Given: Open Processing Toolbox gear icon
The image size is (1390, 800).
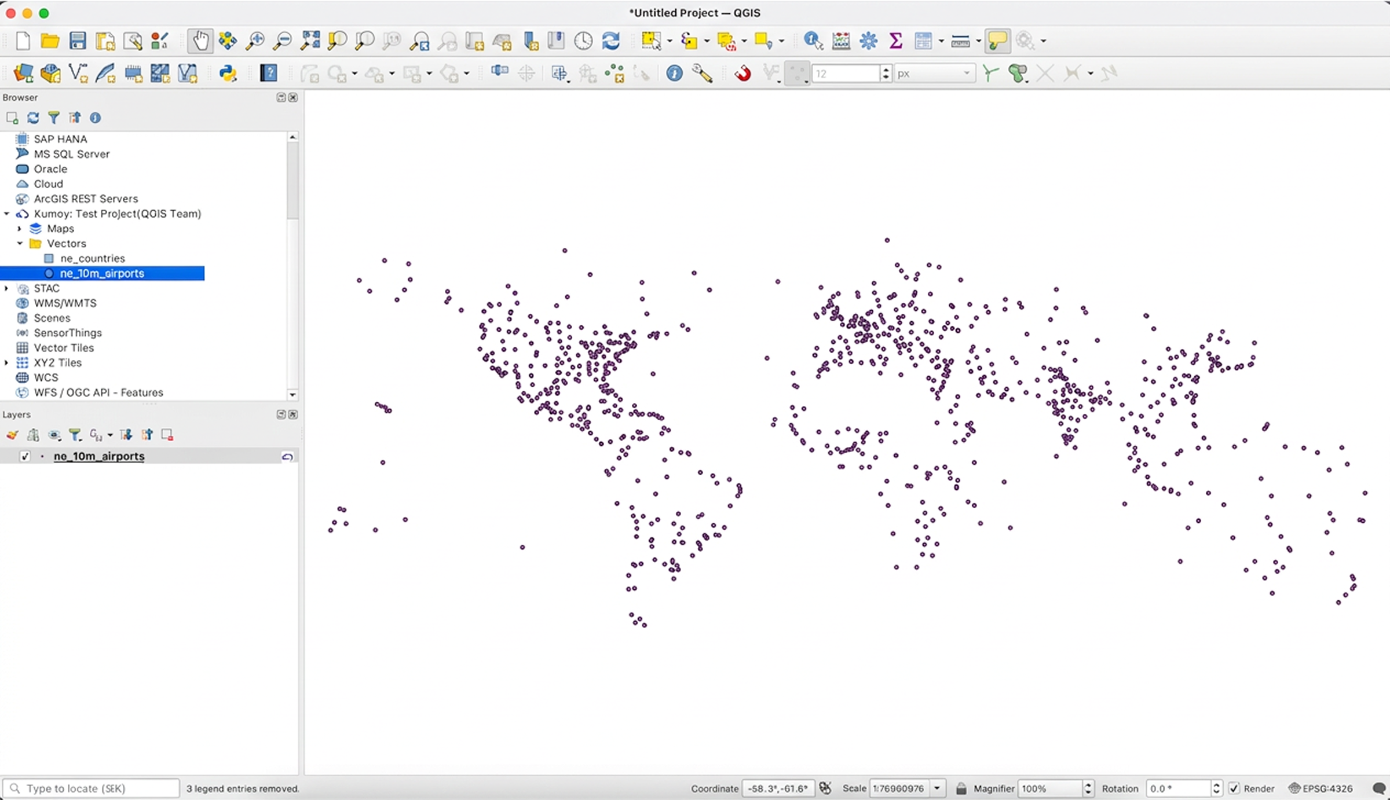Looking at the screenshot, I should [x=868, y=41].
